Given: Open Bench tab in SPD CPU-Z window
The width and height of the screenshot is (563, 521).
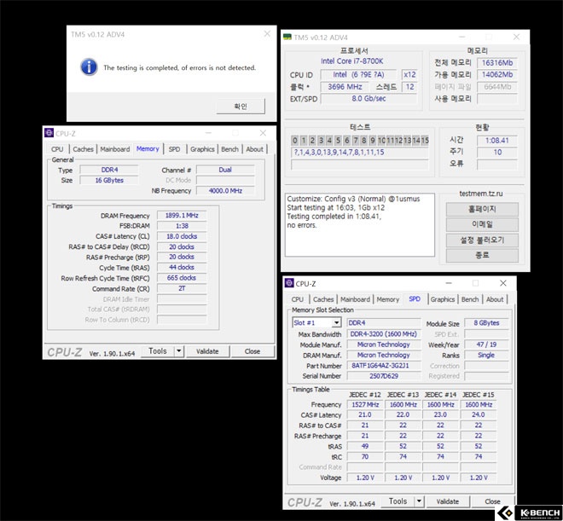Looking at the screenshot, I should tap(470, 299).
